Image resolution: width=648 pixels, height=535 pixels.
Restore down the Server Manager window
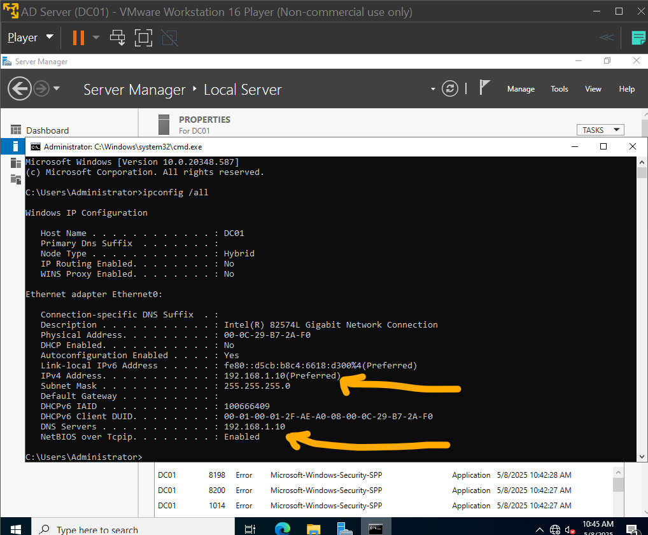tap(607, 60)
